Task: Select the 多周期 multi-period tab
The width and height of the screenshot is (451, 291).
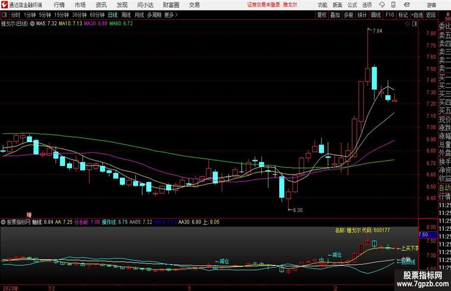Action: [x=154, y=15]
